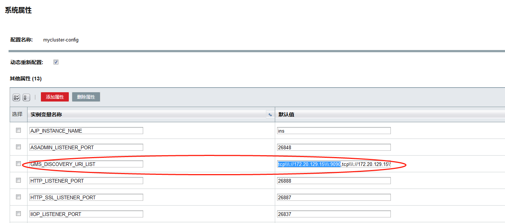The height and width of the screenshot is (223, 505).
Task: Click the deselect all rows icon
Action: coord(26,97)
